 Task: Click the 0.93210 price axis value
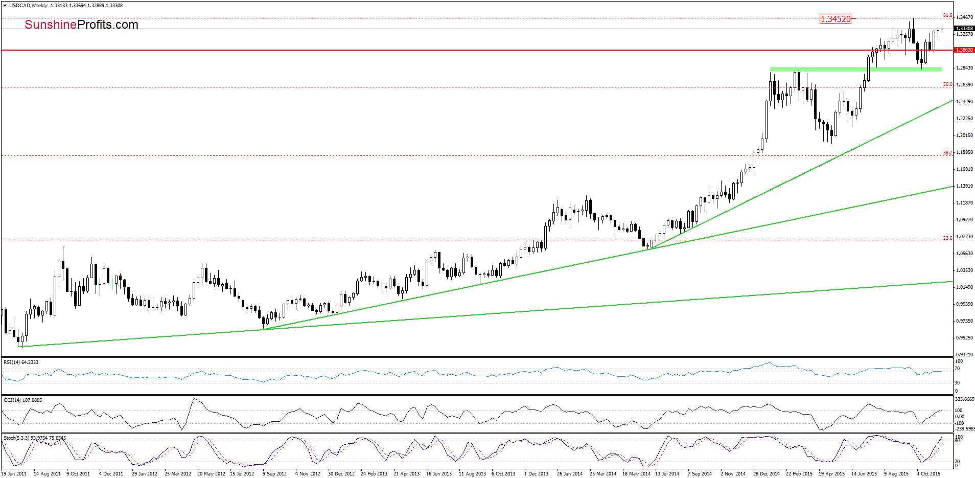(965, 354)
